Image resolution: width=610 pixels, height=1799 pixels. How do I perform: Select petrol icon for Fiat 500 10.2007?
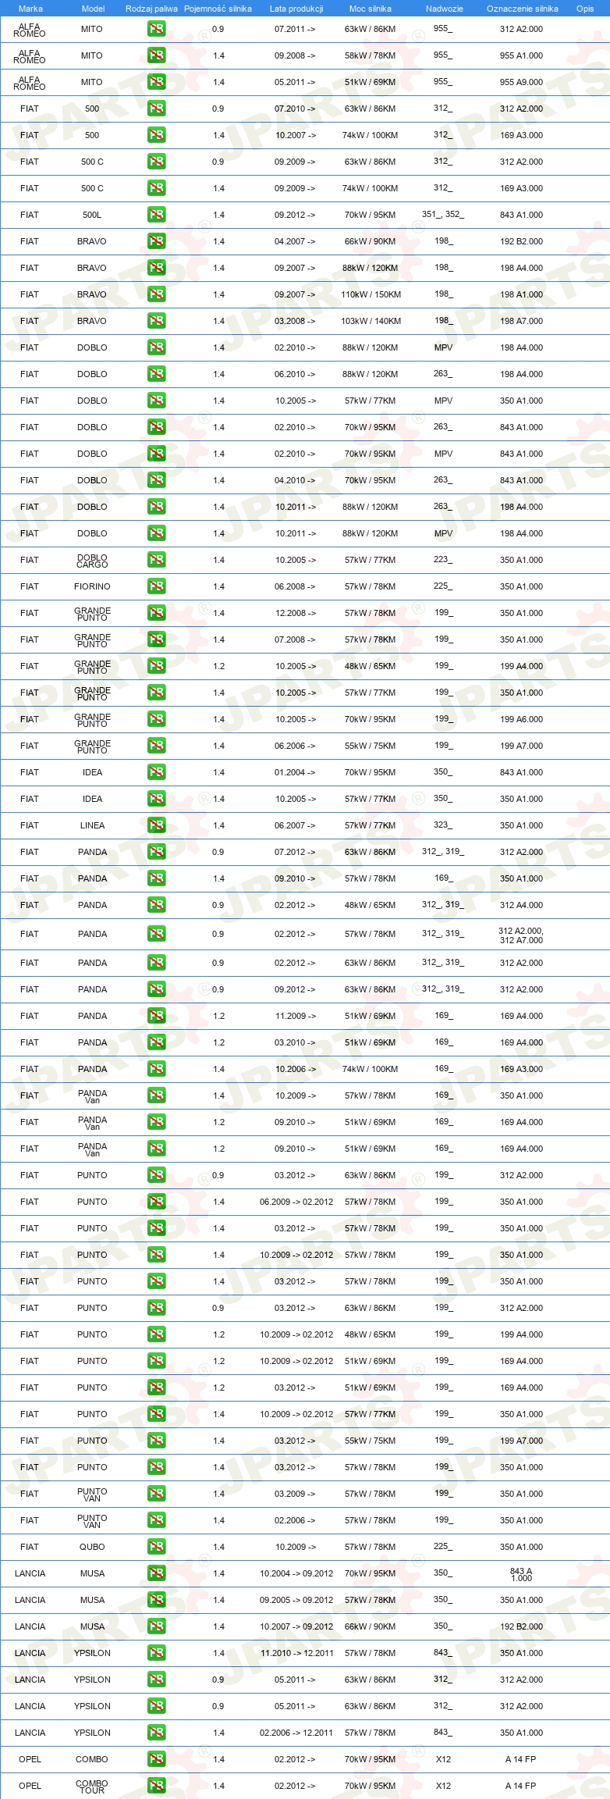pyautogui.click(x=156, y=135)
